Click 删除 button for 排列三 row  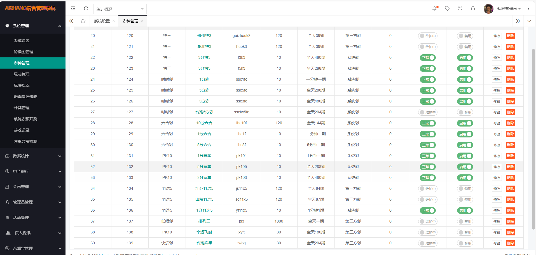pyautogui.click(x=510, y=221)
